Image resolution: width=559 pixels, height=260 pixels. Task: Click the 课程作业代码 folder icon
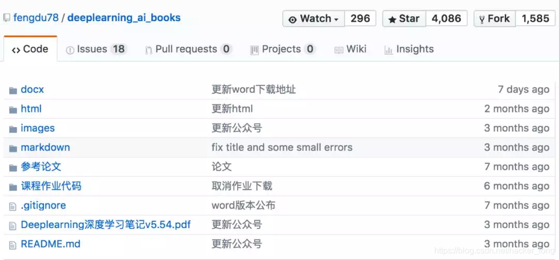coord(13,186)
